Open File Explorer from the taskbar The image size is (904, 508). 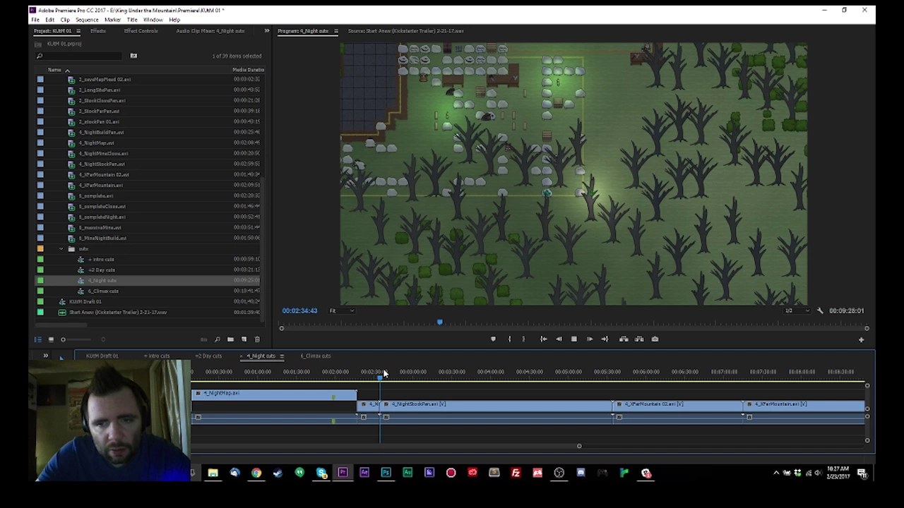point(213,473)
